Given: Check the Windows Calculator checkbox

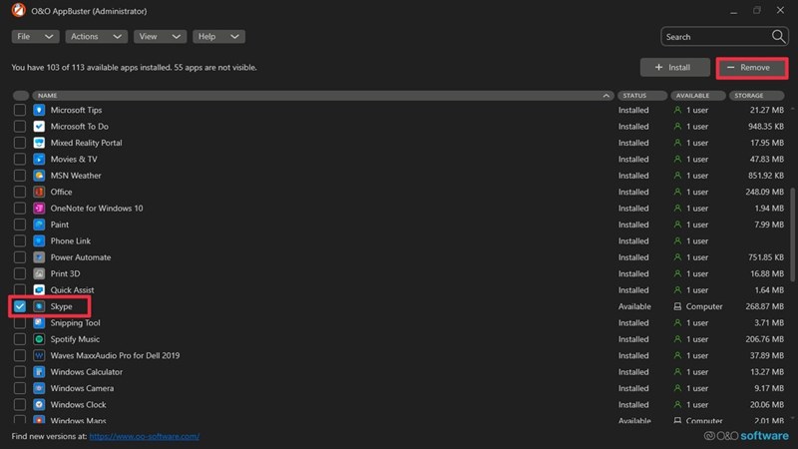Looking at the screenshot, I should 20,371.
